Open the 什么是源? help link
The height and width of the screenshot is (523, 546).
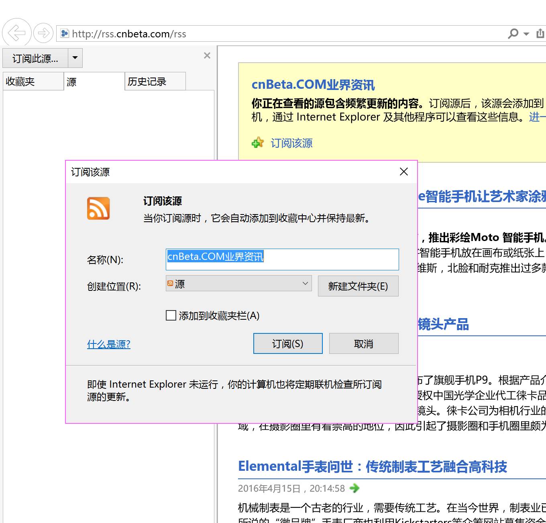tap(108, 344)
